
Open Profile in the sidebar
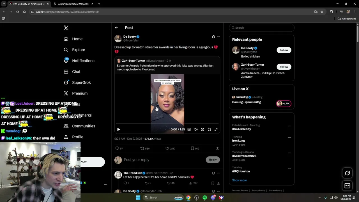click(73, 137)
